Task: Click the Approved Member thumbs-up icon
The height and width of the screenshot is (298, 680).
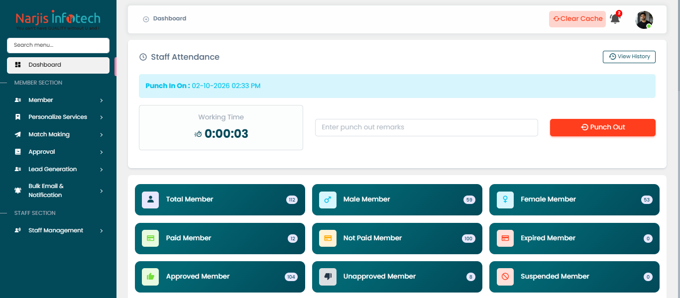Action: (x=150, y=277)
